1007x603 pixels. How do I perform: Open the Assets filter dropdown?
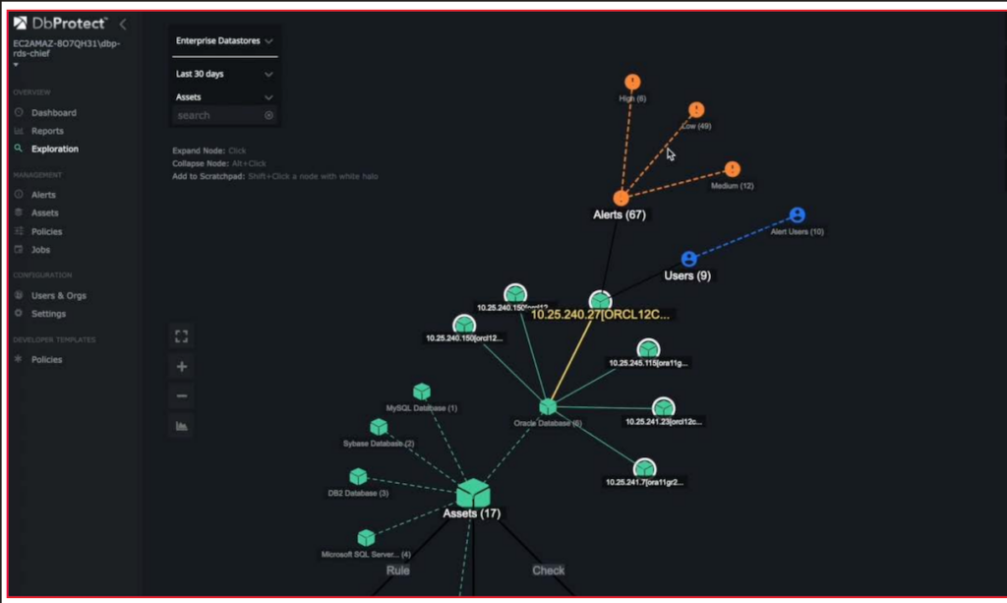click(x=224, y=96)
